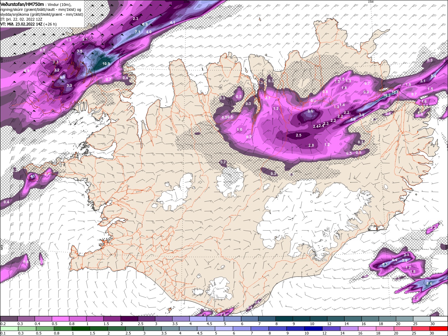
Task: Click the pale grey 25 swatch in the upper legend
Action: tap(422, 319)
